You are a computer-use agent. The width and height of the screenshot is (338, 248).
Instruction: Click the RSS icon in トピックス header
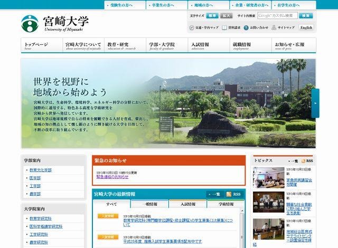(x=303, y=161)
